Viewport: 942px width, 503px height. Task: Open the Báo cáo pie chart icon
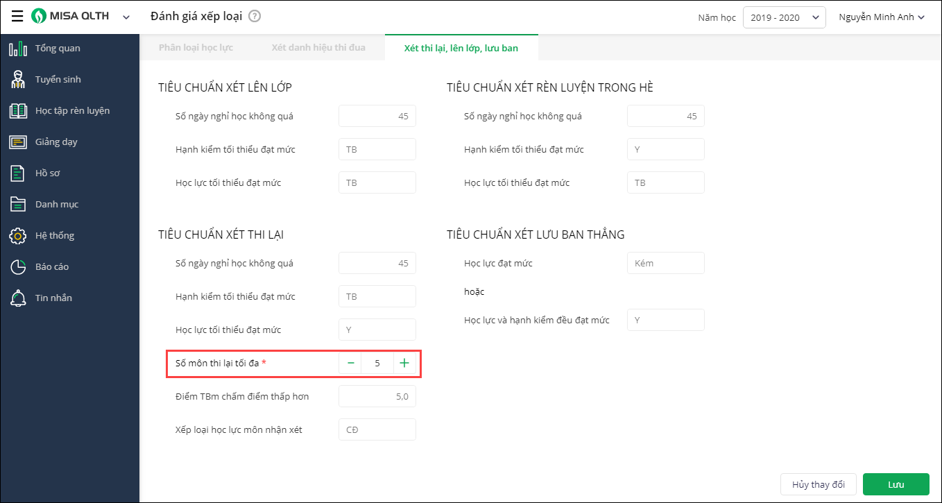(18, 267)
